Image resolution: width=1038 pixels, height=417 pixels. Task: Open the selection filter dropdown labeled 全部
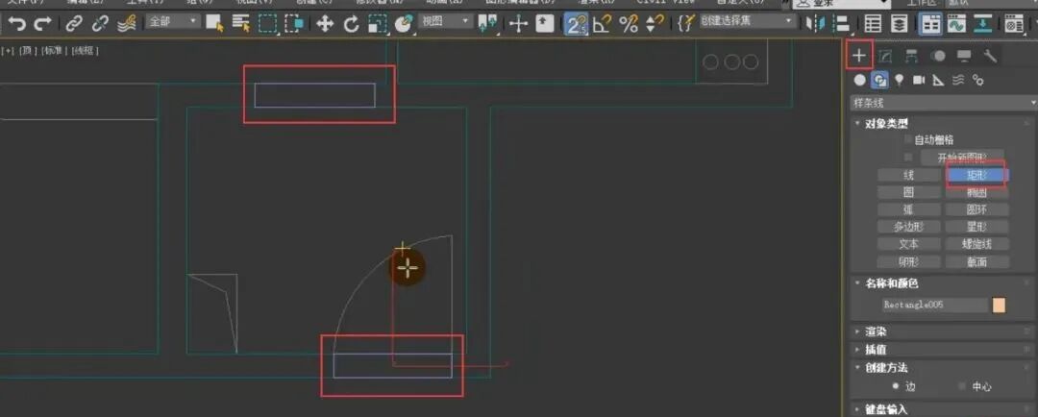tap(172, 22)
